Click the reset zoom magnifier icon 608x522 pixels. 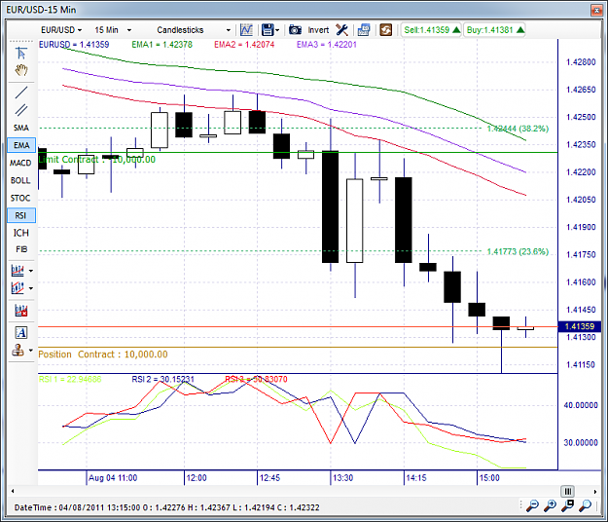[x=585, y=504]
